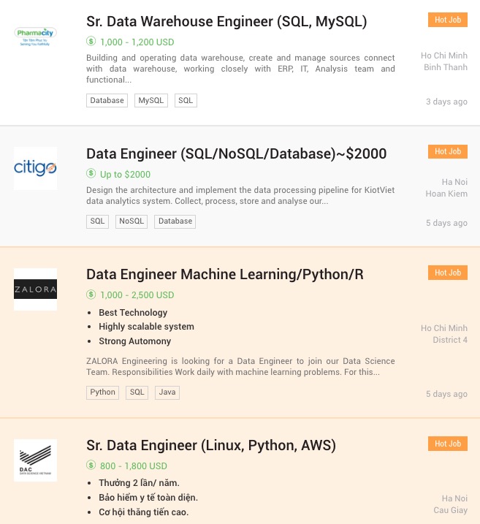Image resolution: width=480 pixels, height=524 pixels.
Task: Click the Citigo company logo
Action: pos(35,168)
